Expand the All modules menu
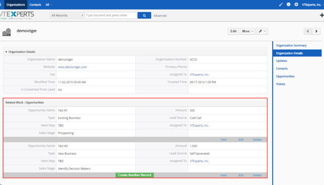The image size is (324, 185). pos(48,5)
